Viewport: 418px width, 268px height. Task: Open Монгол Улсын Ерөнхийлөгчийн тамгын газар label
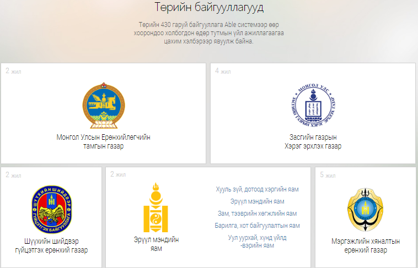tap(103, 141)
